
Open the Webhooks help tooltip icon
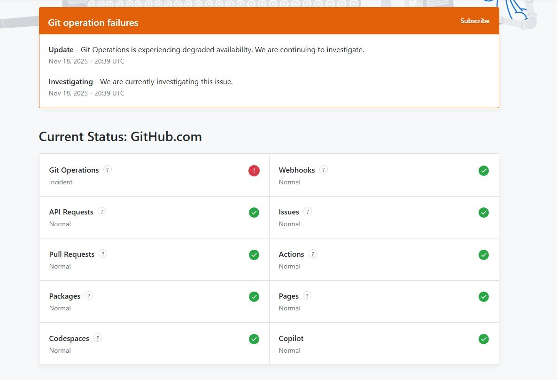324,170
